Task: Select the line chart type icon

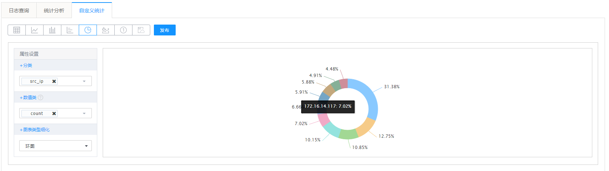Action: pos(34,30)
